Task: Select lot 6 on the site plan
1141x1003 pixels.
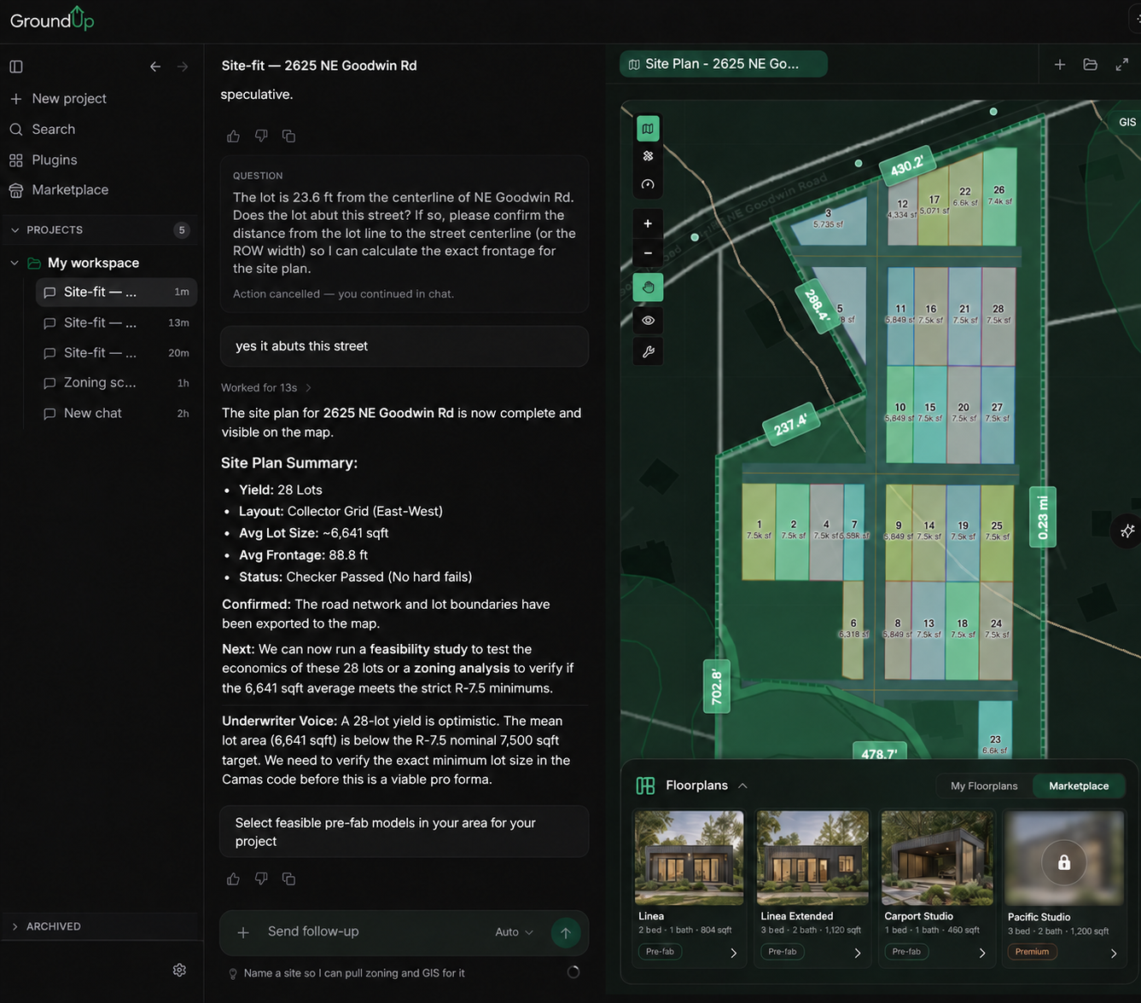Action: coord(853,629)
